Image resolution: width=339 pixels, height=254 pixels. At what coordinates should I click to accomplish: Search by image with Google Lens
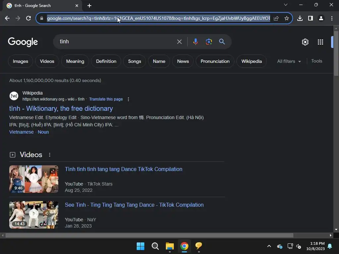click(x=209, y=42)
